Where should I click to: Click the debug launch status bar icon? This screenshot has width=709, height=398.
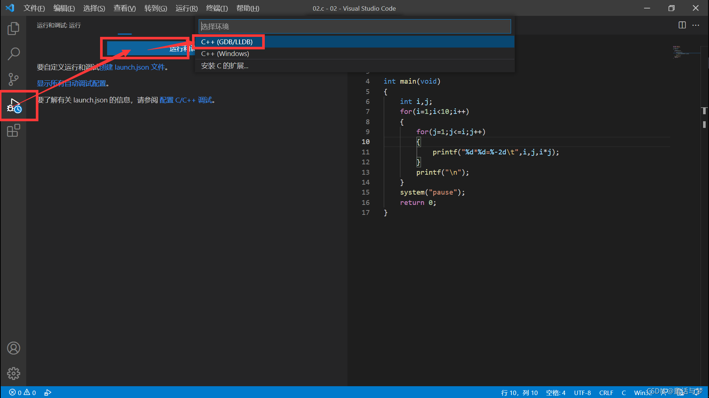(x=48, y=392)
